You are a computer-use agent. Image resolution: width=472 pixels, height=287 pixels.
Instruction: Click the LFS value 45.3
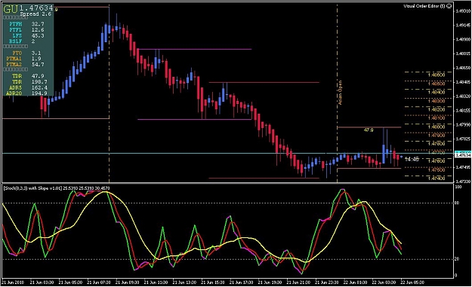point(38,35)
